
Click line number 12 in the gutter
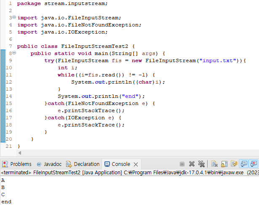[x=9, y=82]
